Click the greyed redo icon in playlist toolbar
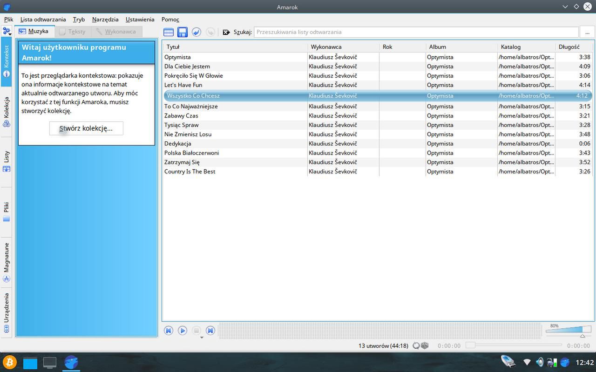Image resolution: width=596 pixels, height=372 pixels. tap(210, 32)
